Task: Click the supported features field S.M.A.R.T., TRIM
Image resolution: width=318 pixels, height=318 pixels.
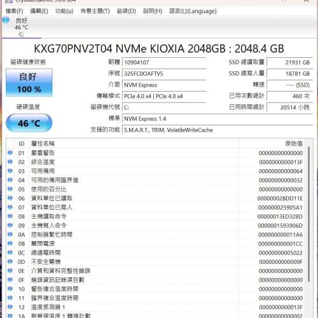Action: coord(218,130)
